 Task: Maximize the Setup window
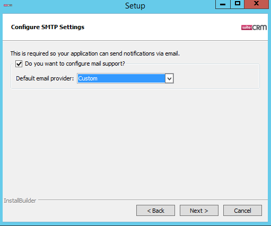pos(238,4)
